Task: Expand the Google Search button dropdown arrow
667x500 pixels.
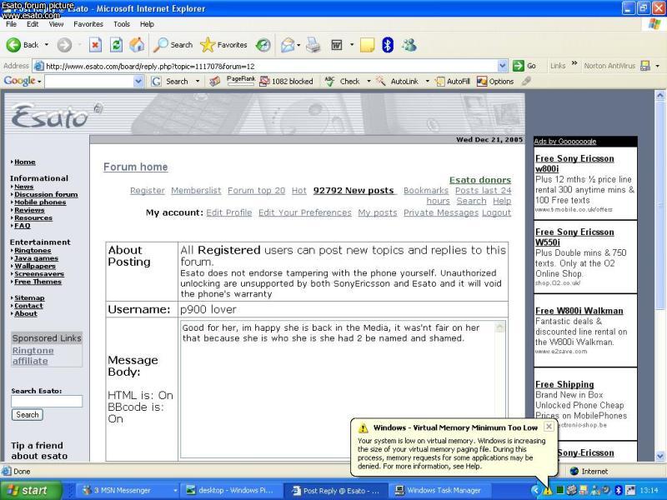Action: click(198, 81)
